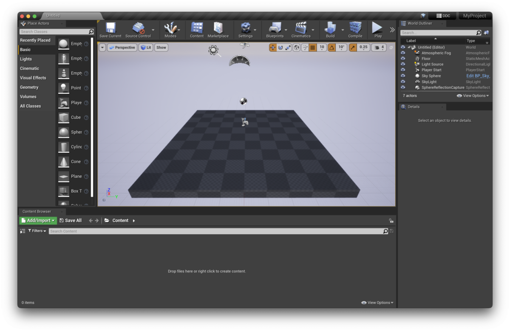Select the translate (move) gizmo mode
This screenshot has width=510, height=331.
(x=273, y=48)
